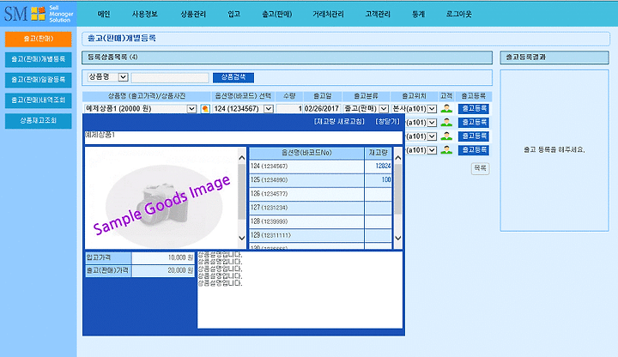This screenshot has width=618, height=357.
Task: Open the 통계 menu
Action: (x=418, y=14)
